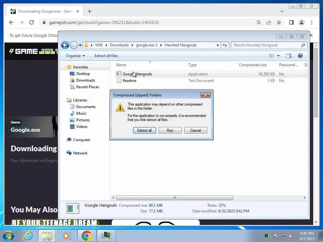Select Network in navigation pane
This screenshot has height=242, width=323.
pos(80,153)
